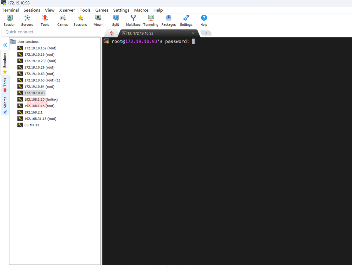Screen dimensions: 352x267
Task: Open the Session toolbar button
Action: click(9, 20)
